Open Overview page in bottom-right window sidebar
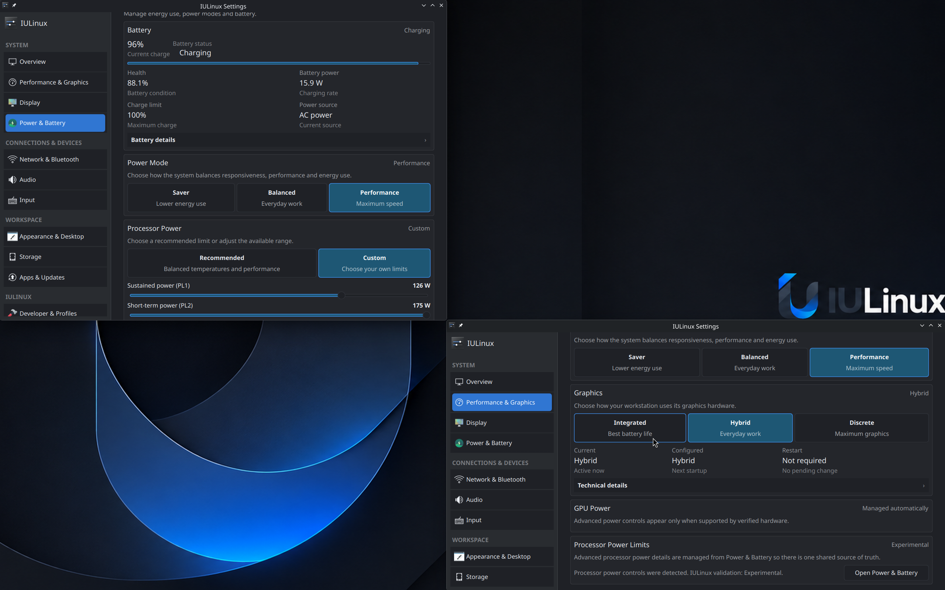Screen dimensions: 945x590 point(502,382)
